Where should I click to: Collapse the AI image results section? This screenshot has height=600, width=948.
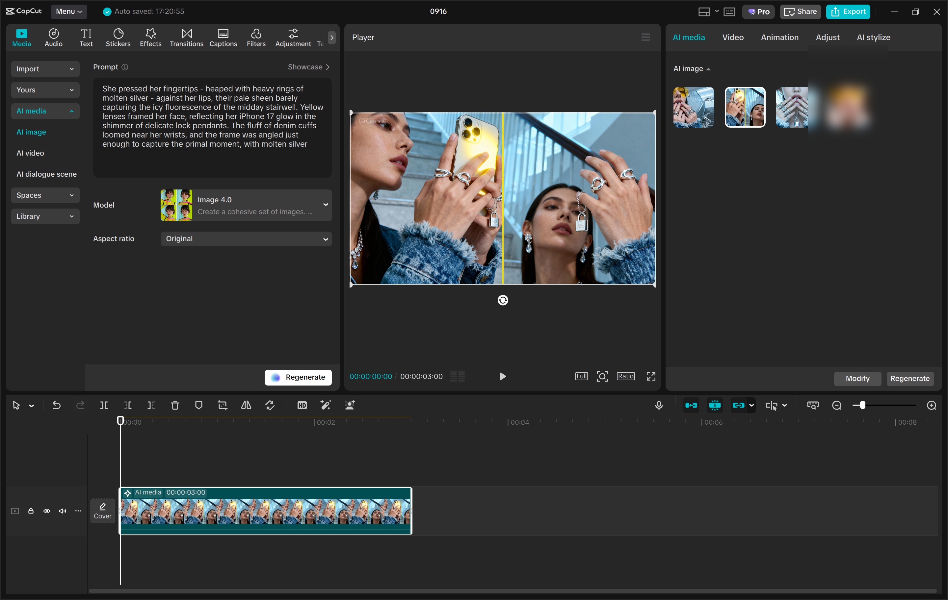[x=708, y=68]
